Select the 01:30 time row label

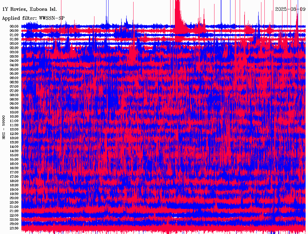[14, 39]
